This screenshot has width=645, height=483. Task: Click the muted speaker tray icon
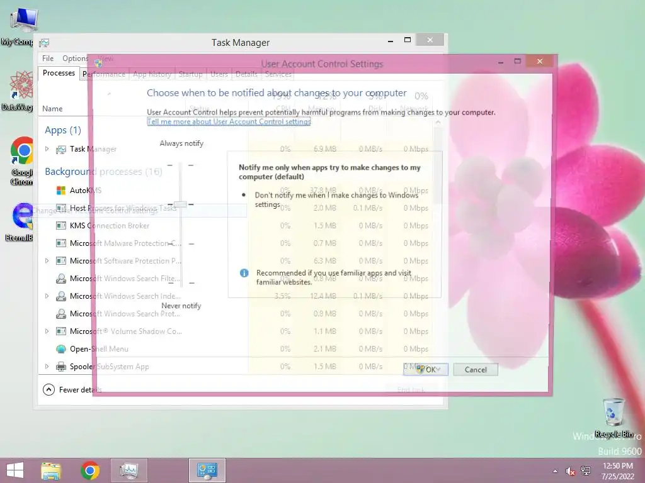tap(570, 471)
